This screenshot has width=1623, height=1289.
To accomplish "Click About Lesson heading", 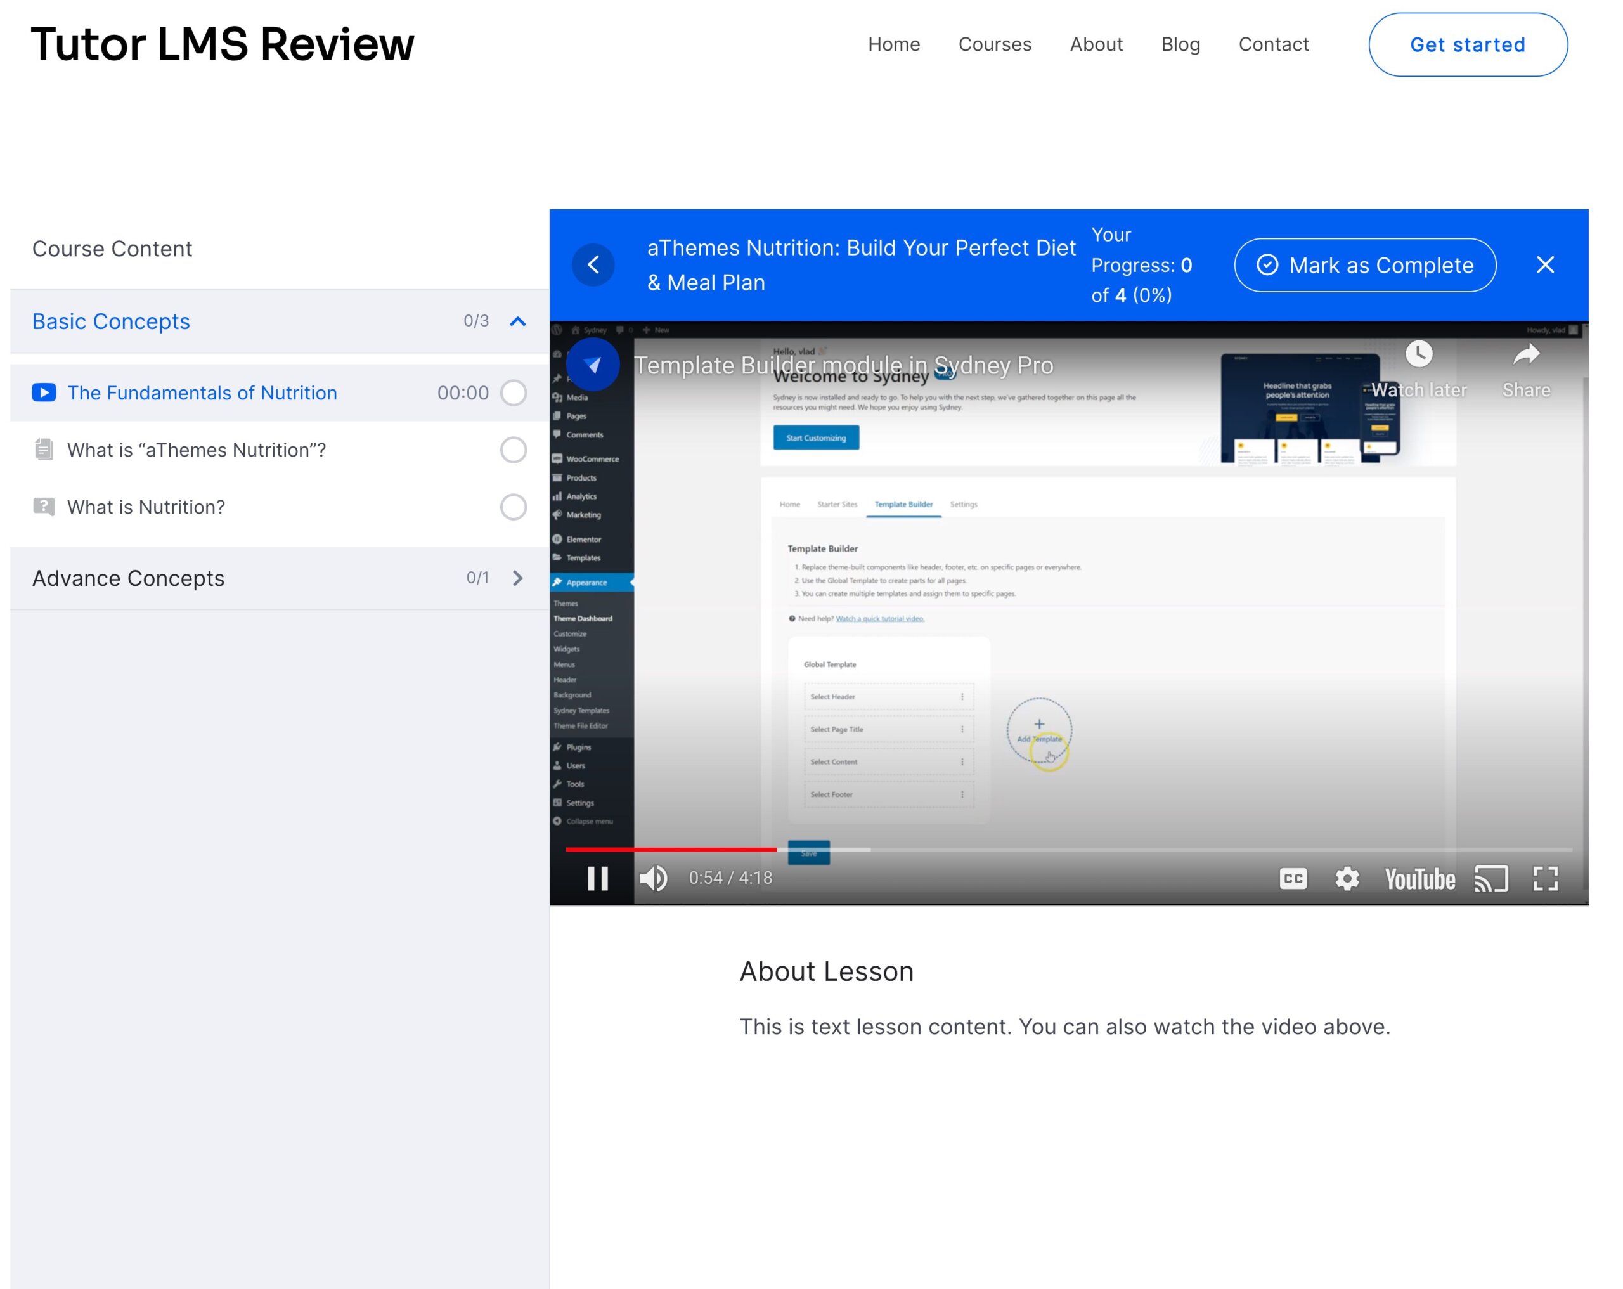I will [x=826, y=971].
